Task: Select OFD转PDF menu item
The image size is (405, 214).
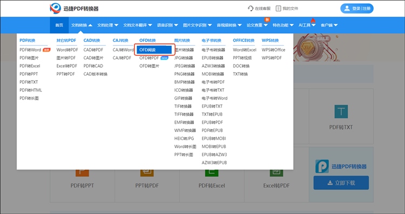Action: click(x=149, y=58)
